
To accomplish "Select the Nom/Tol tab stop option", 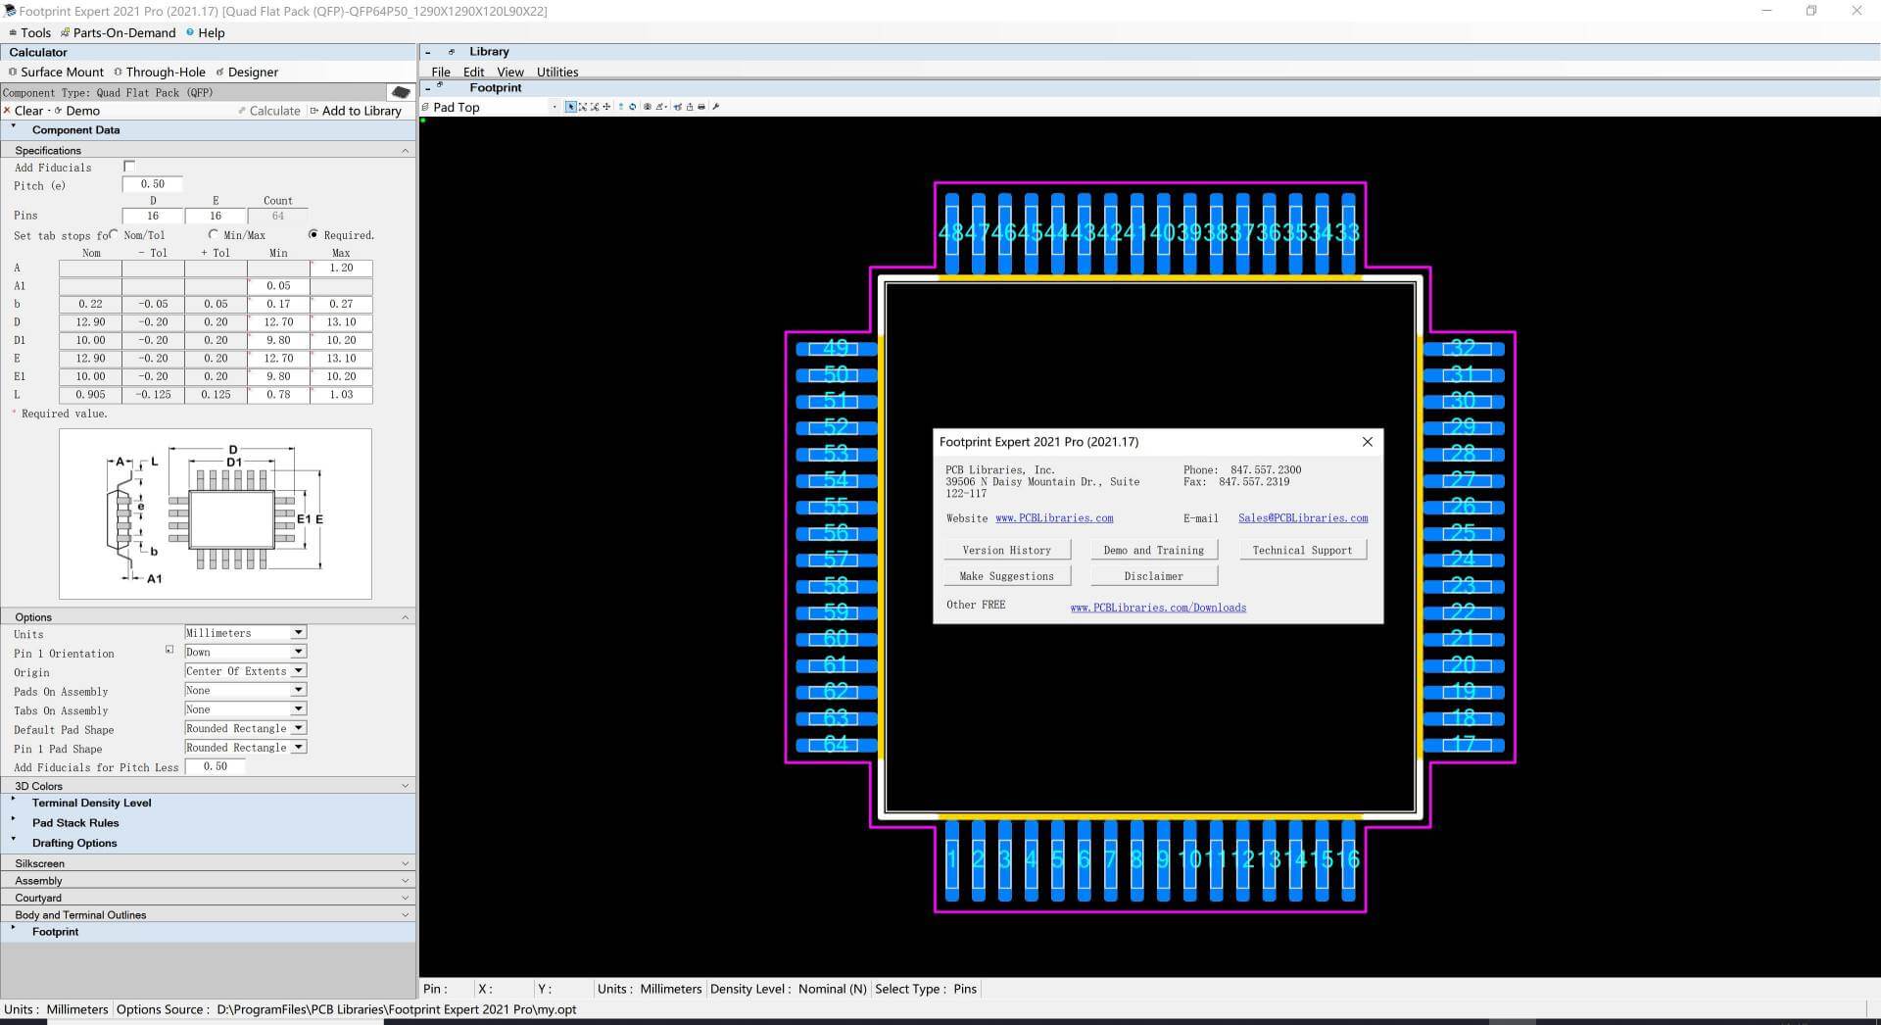I will point(115,234).
